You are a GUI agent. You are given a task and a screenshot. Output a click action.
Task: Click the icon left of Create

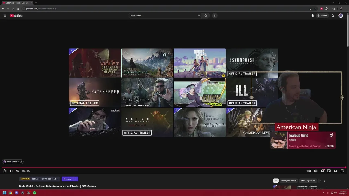(x=313, y=16)
